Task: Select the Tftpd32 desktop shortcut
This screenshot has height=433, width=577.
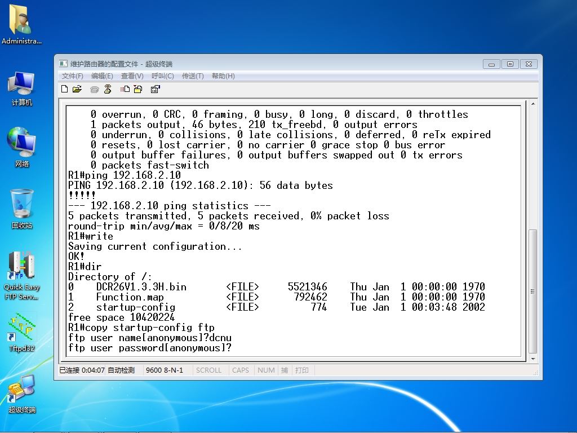Action: [x=22, y=332]
